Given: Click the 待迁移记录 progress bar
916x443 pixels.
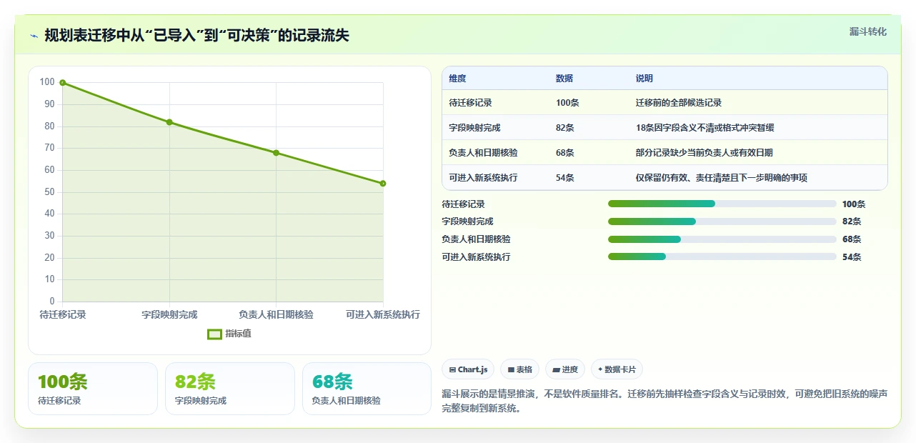Looking at the screenshot, I should click(722, 204).
